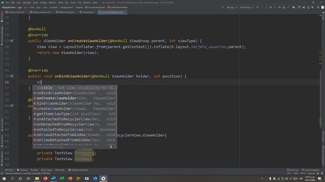Viewport: 325px width, 182px height.
Task: Click the Search Everywhere magnifier icon
Action: point(318,8)
